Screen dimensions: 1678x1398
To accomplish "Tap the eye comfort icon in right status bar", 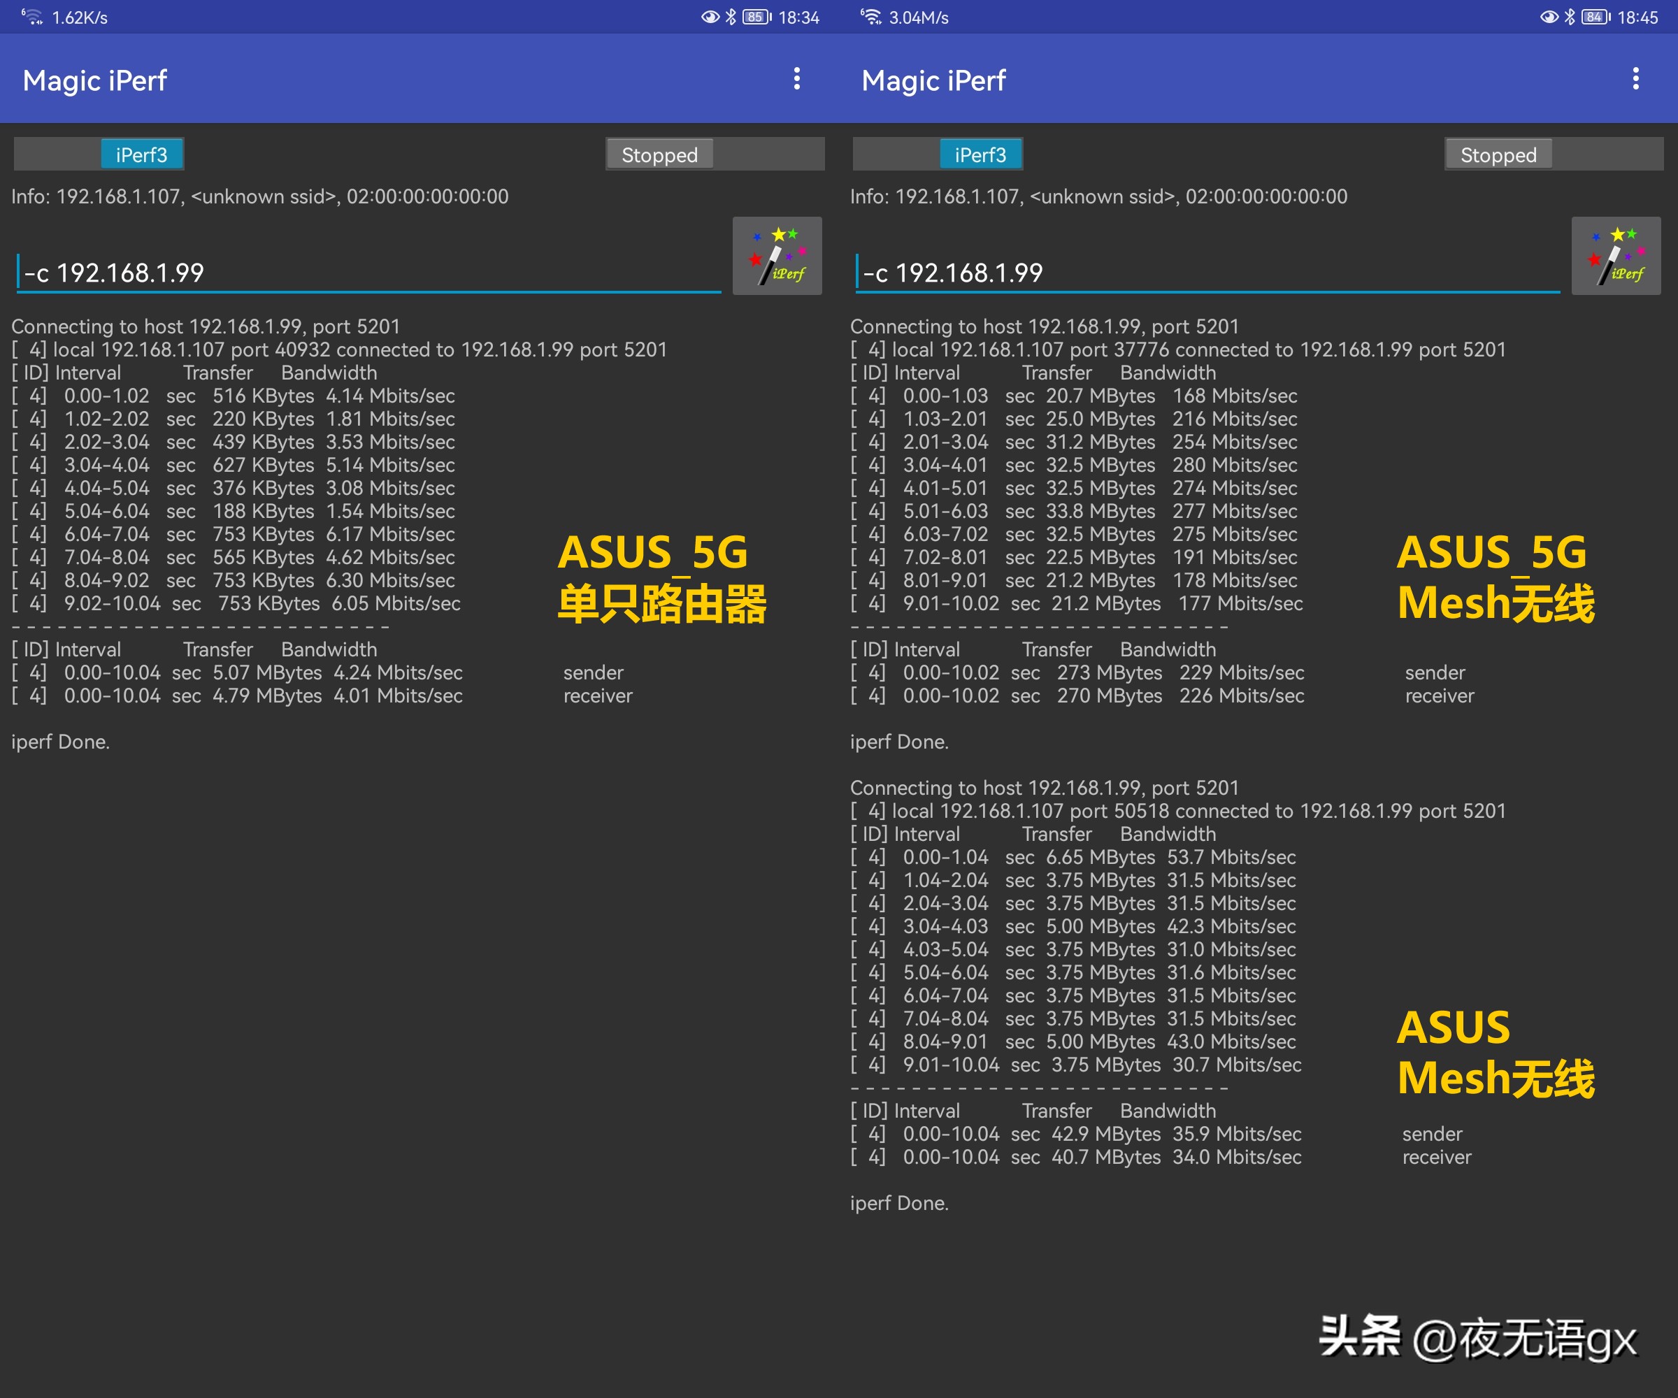I will click(x=1549, y=17).
